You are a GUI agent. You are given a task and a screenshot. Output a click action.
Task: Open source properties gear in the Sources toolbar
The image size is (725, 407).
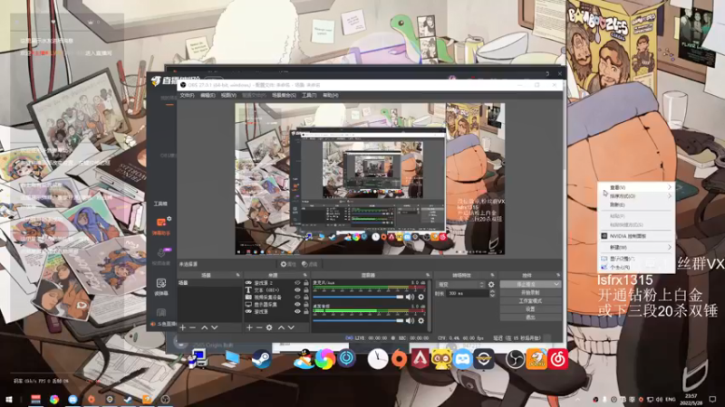tap(269, 327)
